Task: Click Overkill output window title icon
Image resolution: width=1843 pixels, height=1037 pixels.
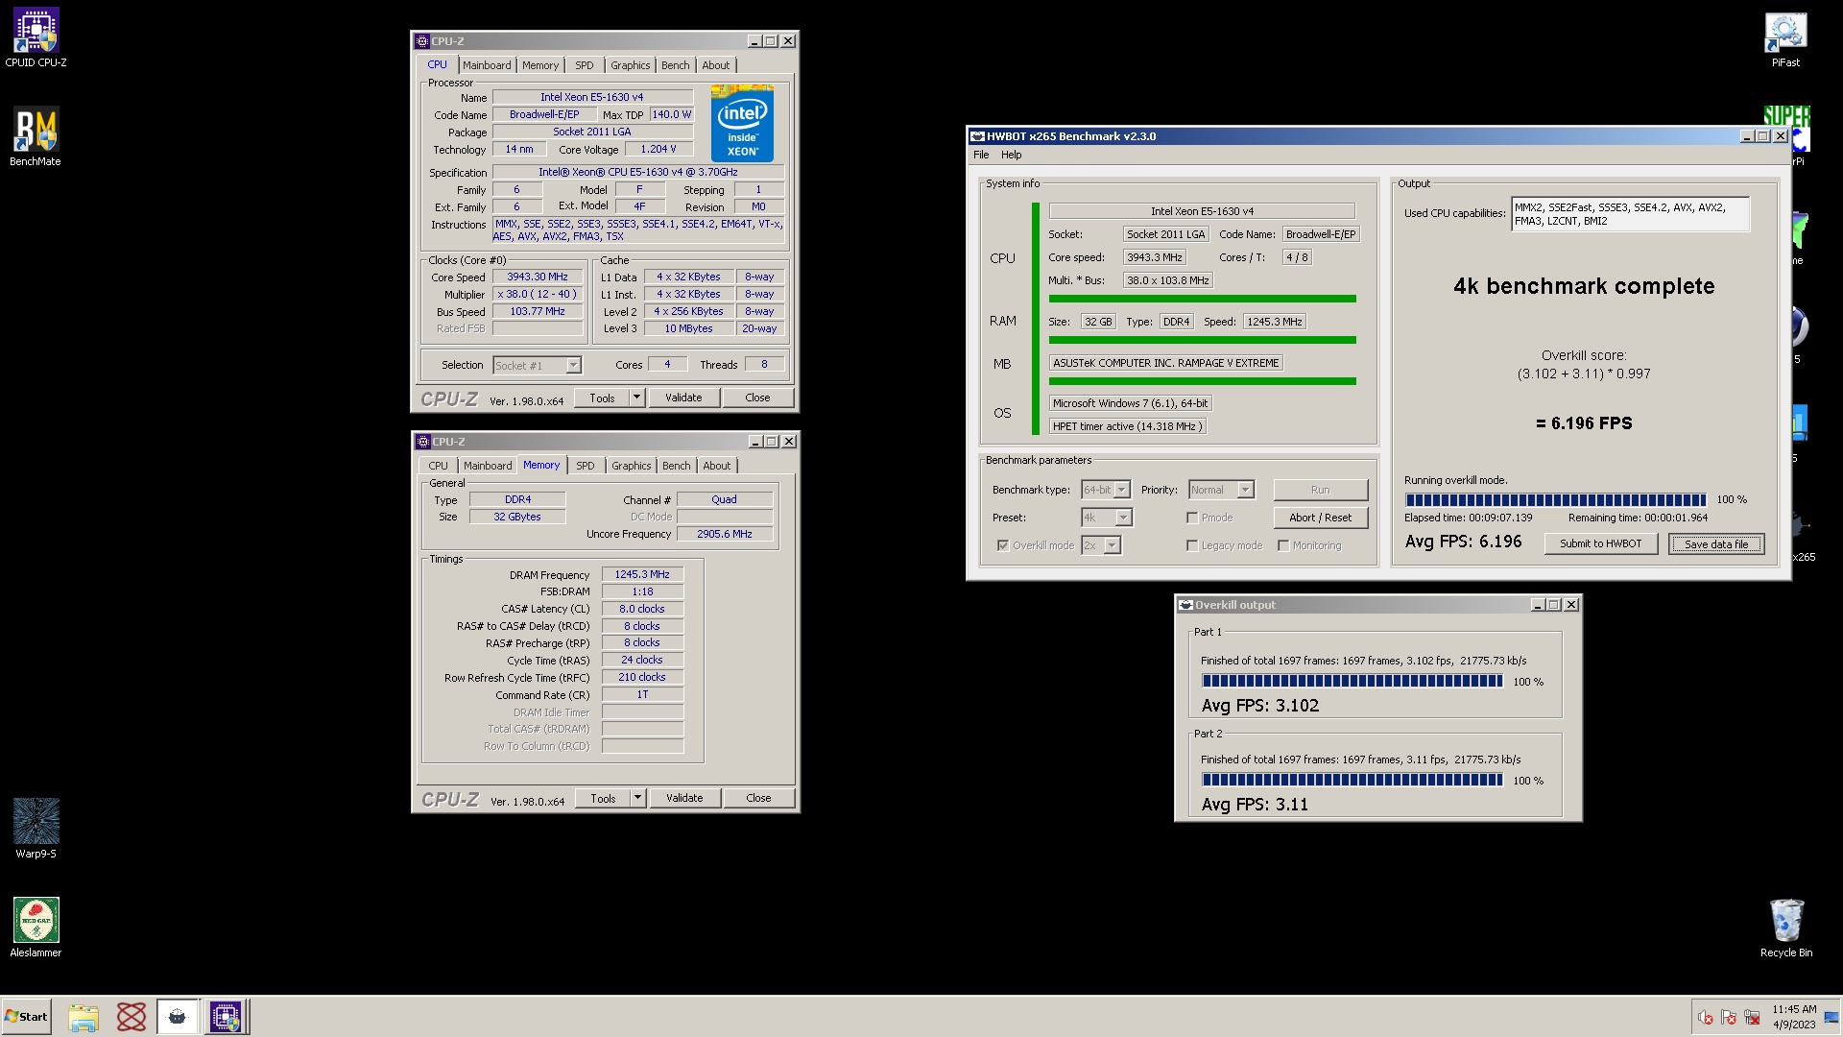Action: tap(1185, 605)
